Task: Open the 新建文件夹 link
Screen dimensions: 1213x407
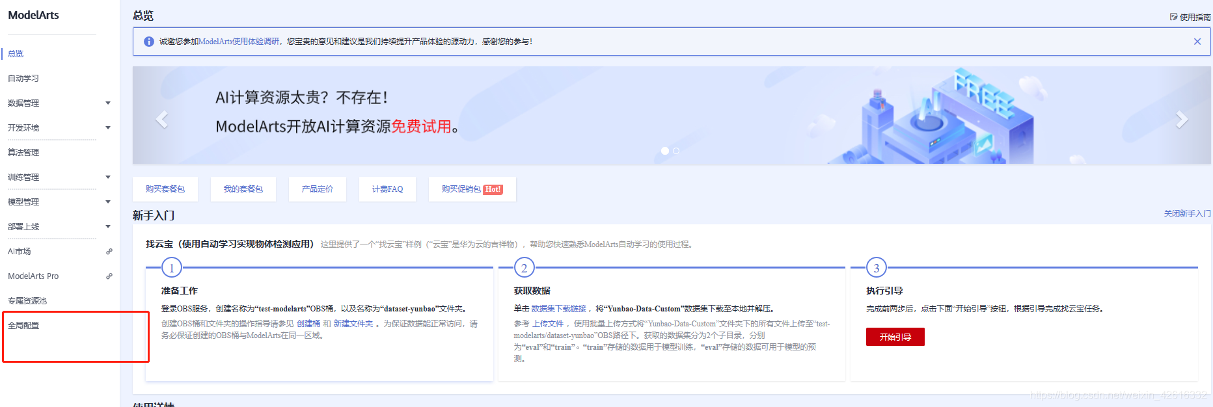Action: [353, 324]
